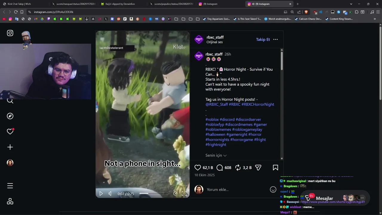This screenshot has height=215, width=382.
Task: Open the loop settings icon on the video bar
Action: point(175,193)
